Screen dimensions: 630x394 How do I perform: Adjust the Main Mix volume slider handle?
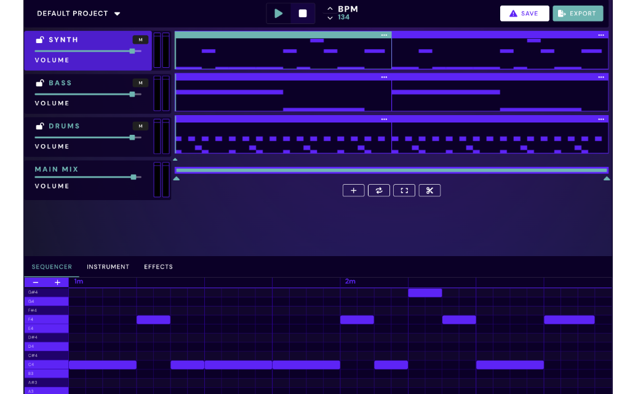(x=134, y=177)
